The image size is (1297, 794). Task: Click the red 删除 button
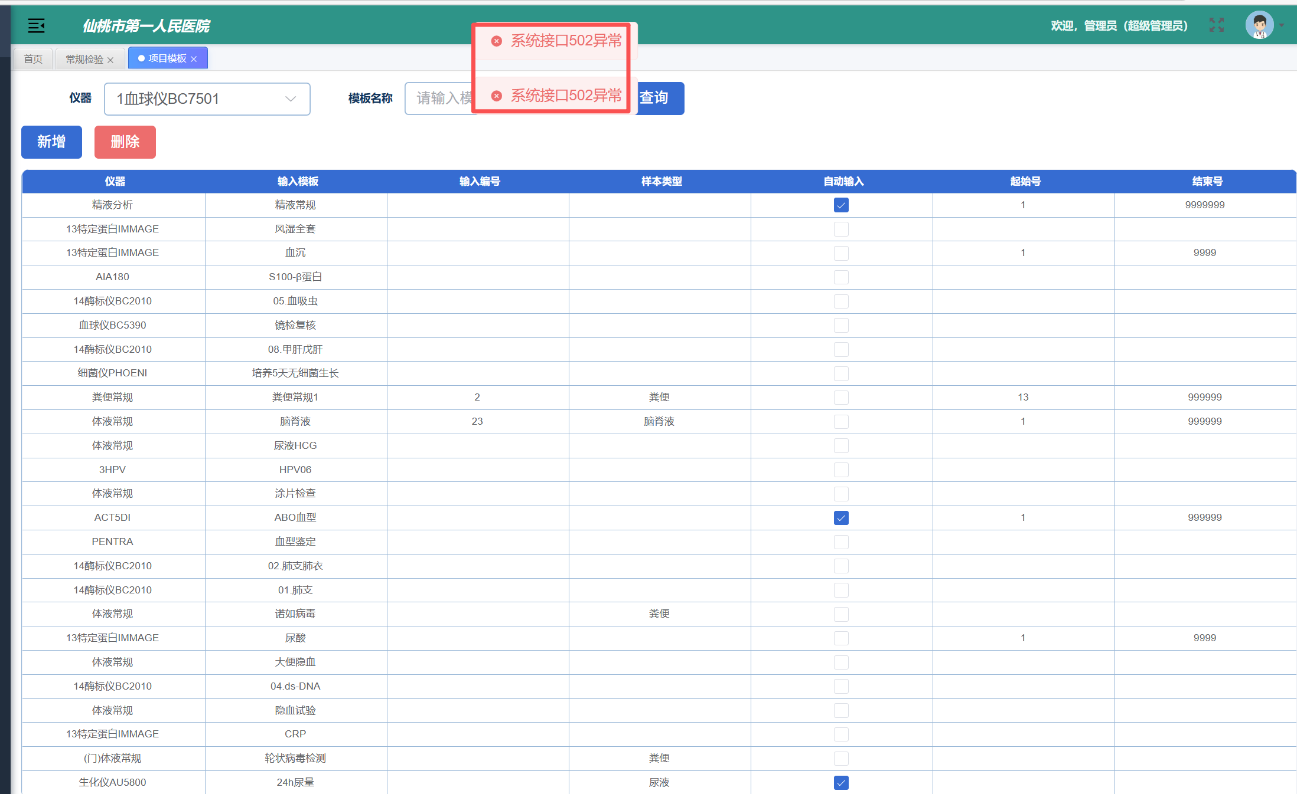[x=125, y=142]
